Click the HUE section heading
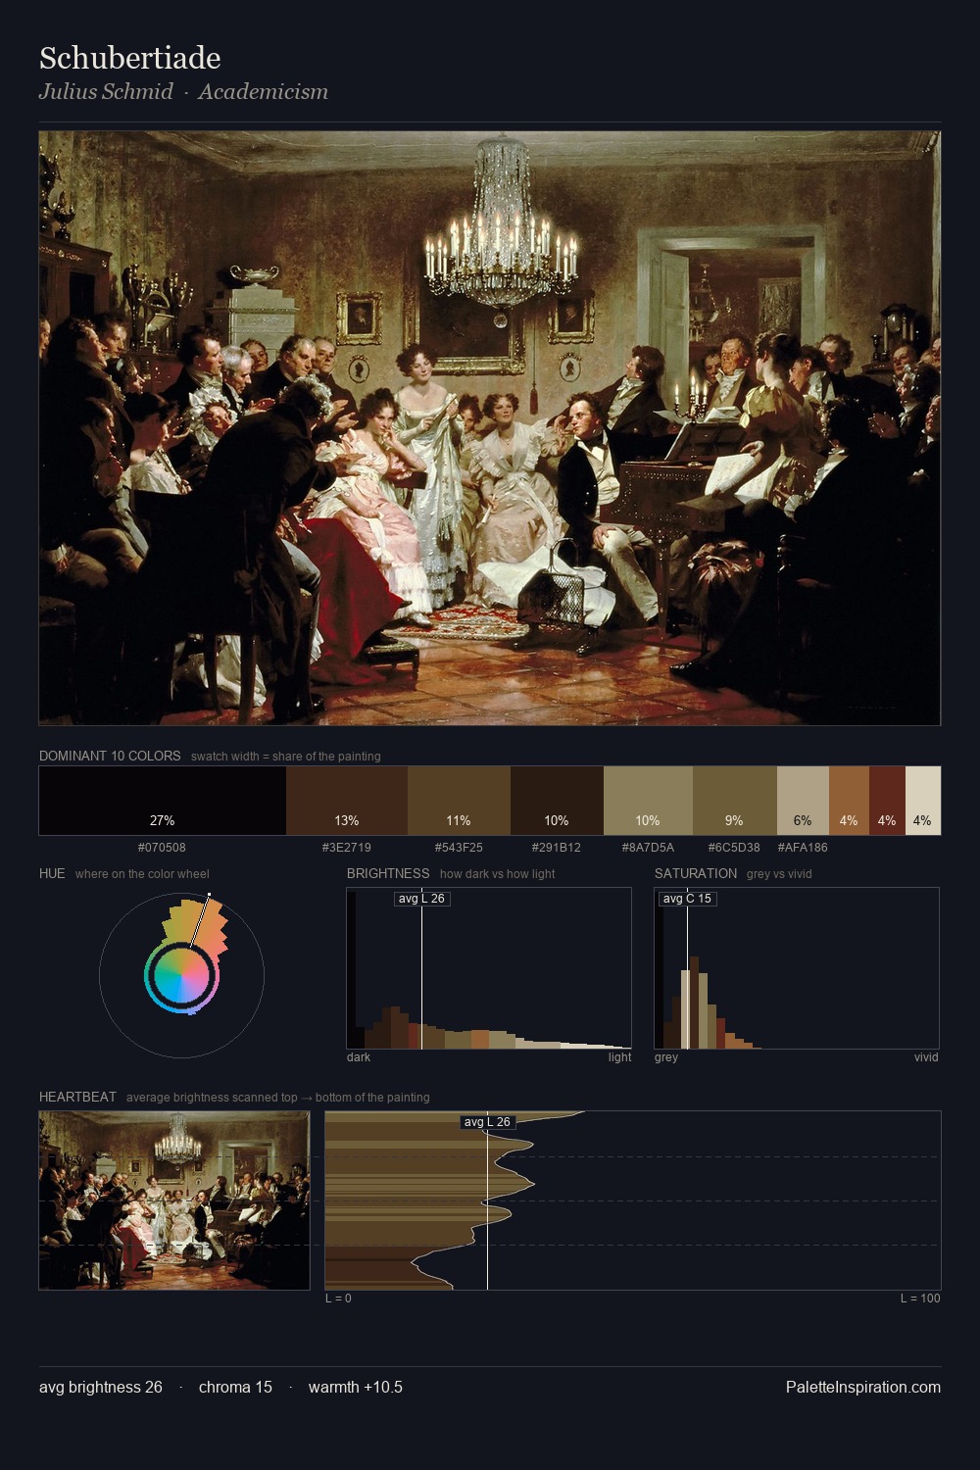This screenshot has width=980, height=1470. click(x=52, y=873)
